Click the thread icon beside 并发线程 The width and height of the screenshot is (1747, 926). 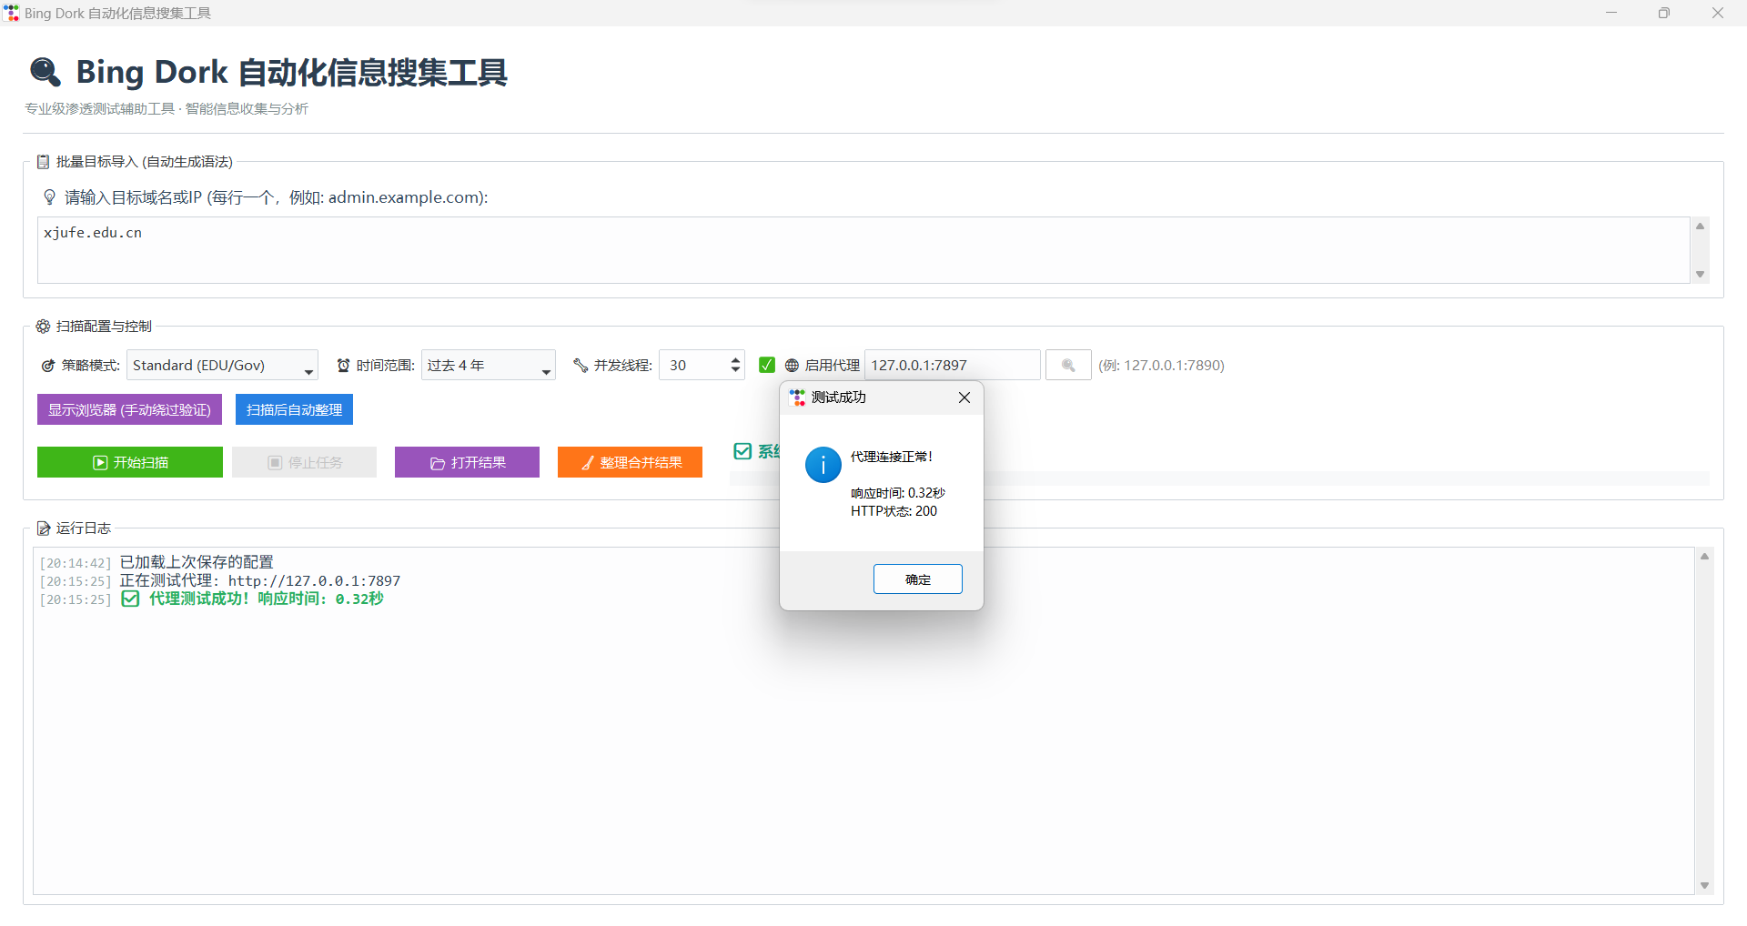pos(581,366)
